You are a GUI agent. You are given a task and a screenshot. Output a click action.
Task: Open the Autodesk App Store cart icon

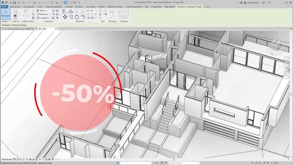[x=264, y=3]
